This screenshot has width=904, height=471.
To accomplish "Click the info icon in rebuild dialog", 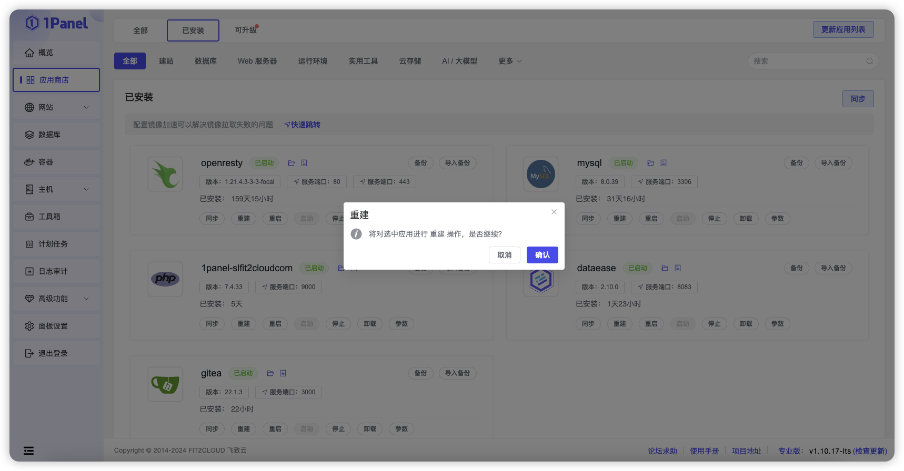I will 356,234.
